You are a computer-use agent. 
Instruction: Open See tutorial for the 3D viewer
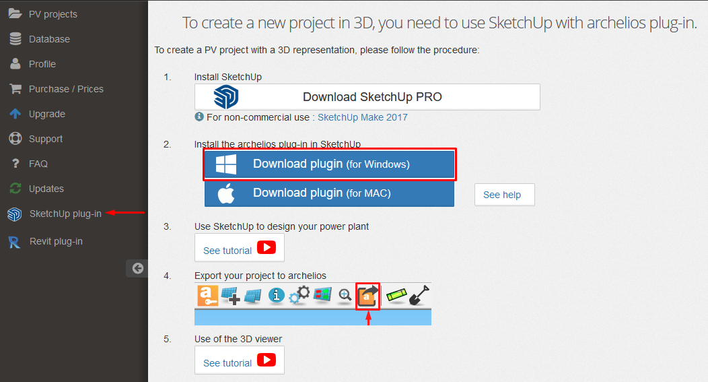point(240,360)
